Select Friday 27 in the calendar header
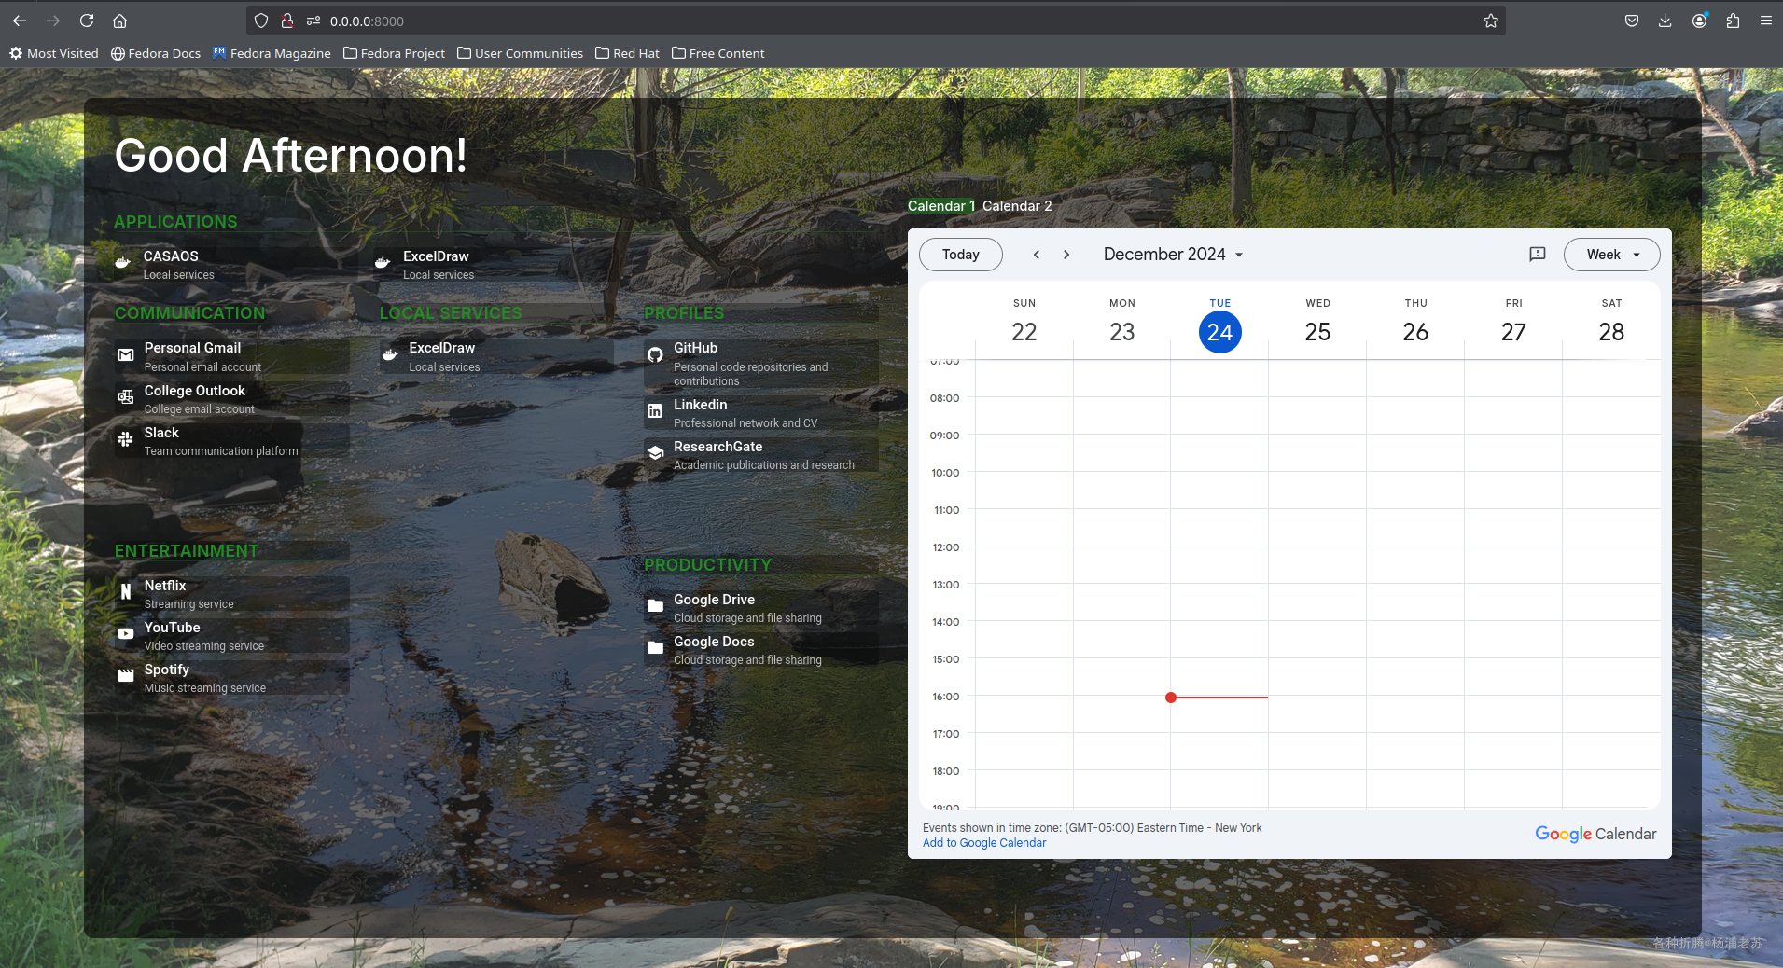Viewport: 1783px width, 968px height. [1513, 332]
